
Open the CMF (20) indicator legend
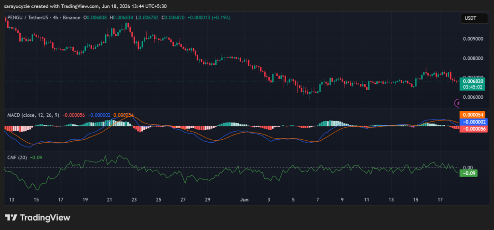[17, 157]
